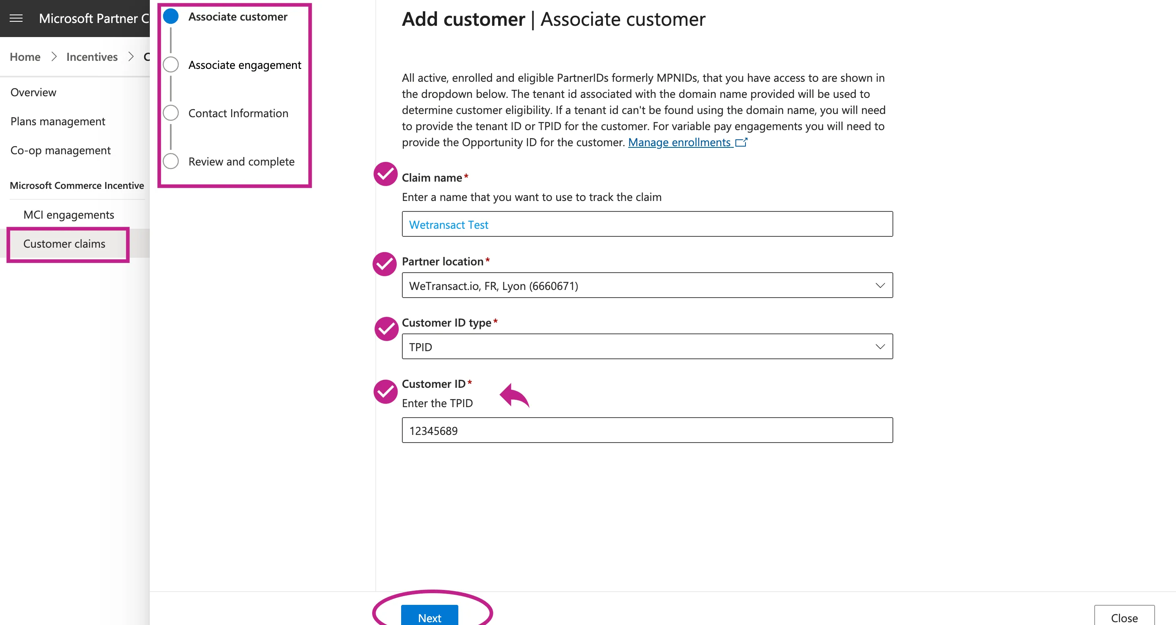This screenshot has width=1176, height=625.
Task: Go to MCI engagements
Action: tap(68, 215)
